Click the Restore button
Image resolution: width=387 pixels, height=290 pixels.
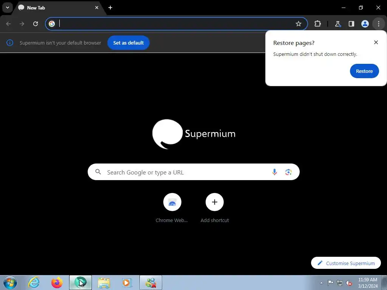click(364, 71)
